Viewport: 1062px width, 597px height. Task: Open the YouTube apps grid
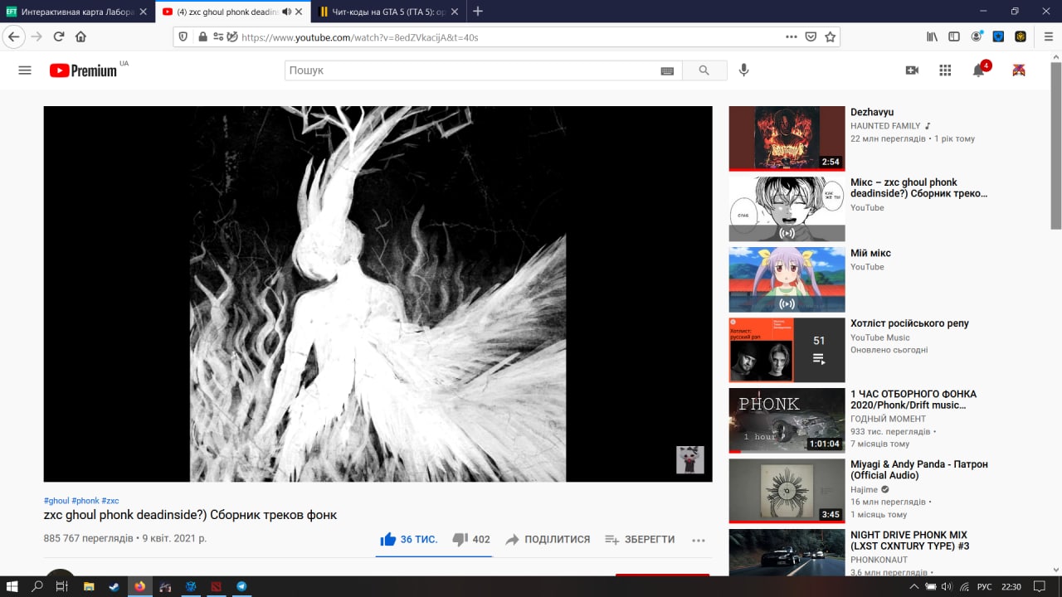click(x=945, y=70)
